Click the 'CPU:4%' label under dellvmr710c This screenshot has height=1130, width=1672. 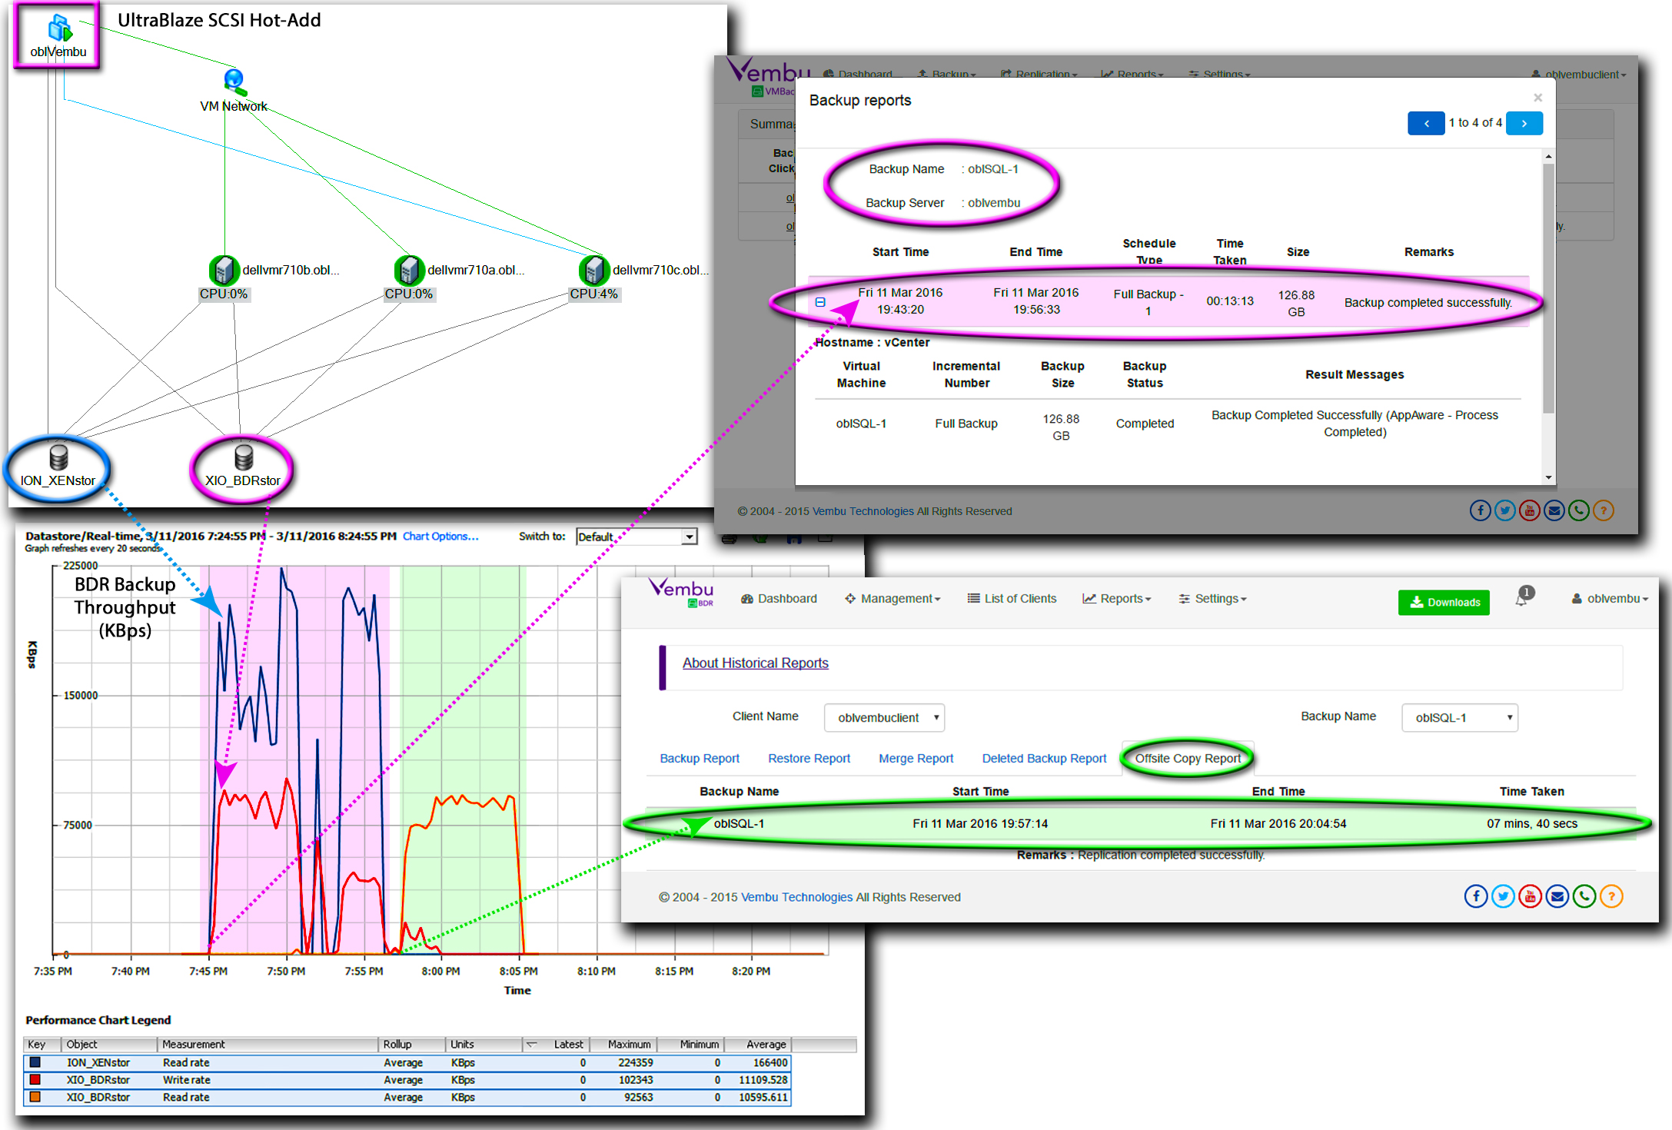(593, 294)
